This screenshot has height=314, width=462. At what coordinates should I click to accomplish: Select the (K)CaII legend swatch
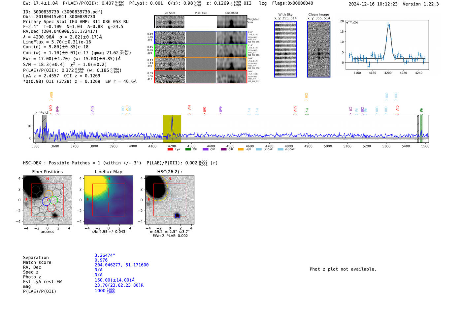pos(258,149)
